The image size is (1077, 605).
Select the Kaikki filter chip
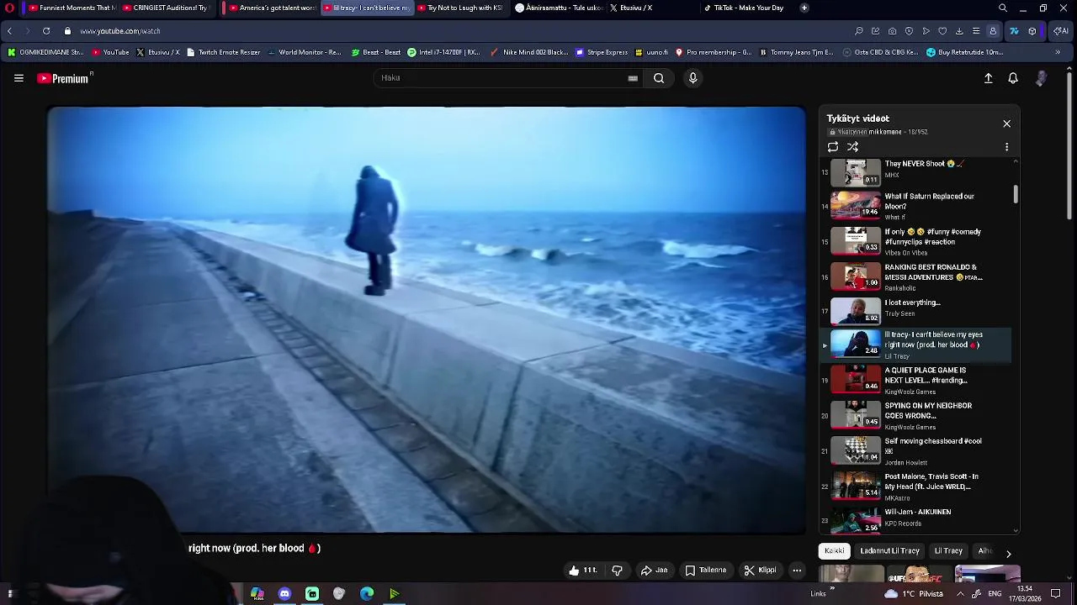(x=835, y=551)
